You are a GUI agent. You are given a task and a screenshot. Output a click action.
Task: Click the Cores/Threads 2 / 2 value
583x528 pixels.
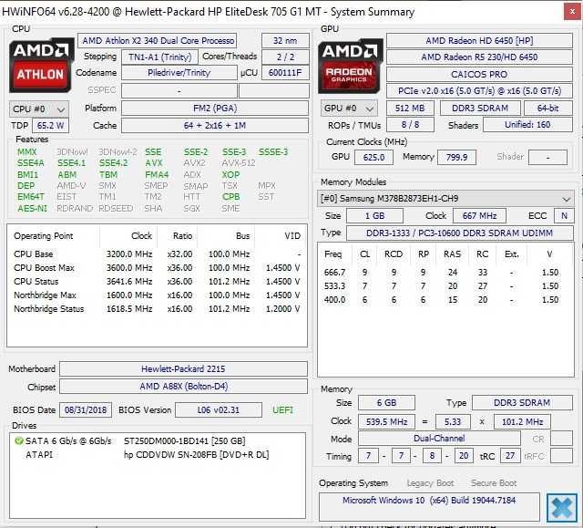pos(285,57)
